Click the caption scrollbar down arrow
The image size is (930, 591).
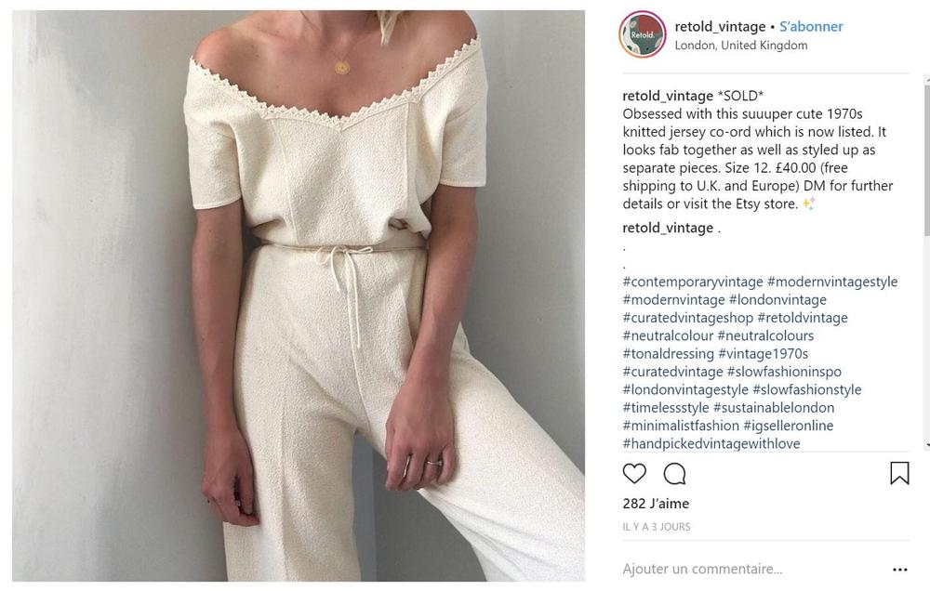pos(927,445)
